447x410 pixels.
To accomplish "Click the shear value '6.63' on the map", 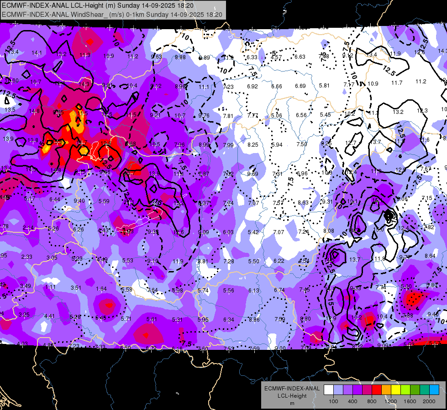I will click(x=300, y=57).
